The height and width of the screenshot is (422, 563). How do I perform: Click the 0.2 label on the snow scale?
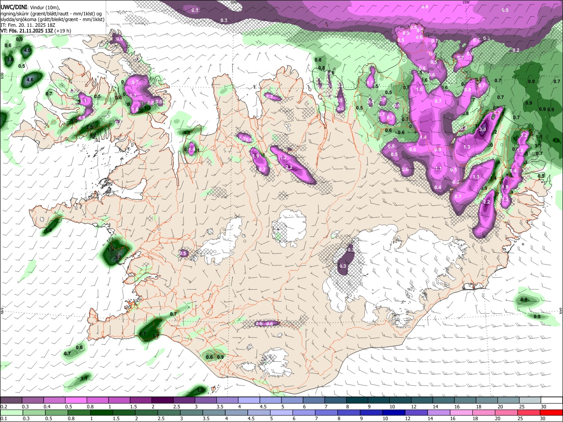4,407
